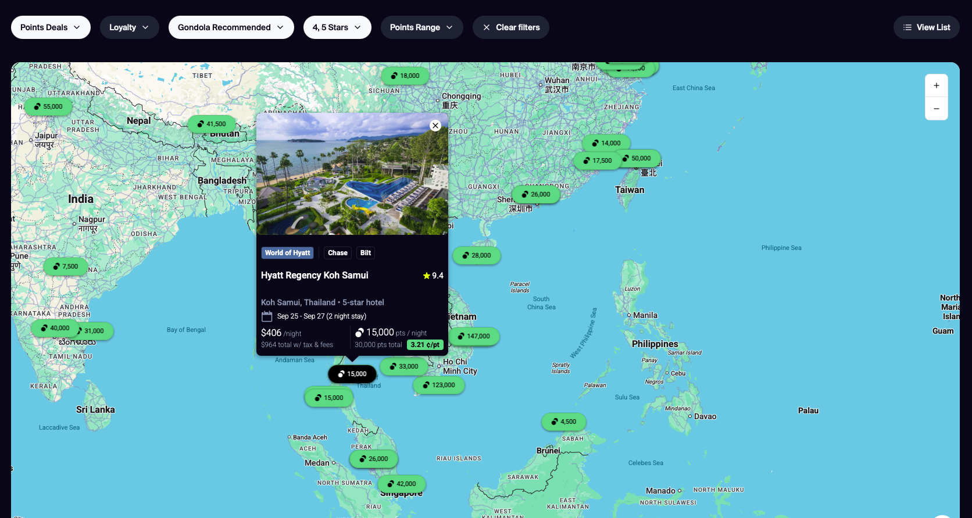The width and height of the screenshot is (972, 518).
Task: Open Hyatt Regency Koh Samui hotel title
Action: point(315,276)
